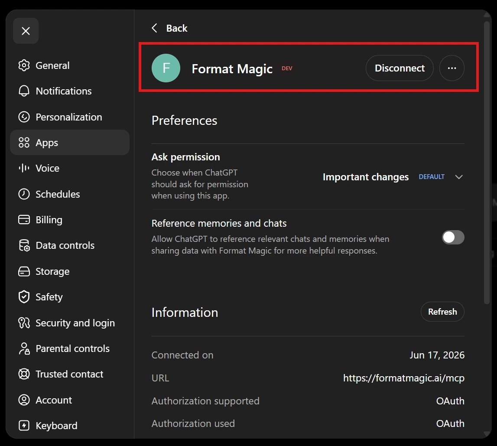Click the Data controls database icon
The width and height of the screenshot is (497, 446).
24,245
